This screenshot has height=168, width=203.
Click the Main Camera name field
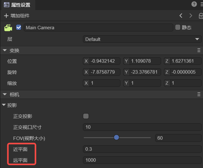click(x=98, y=27)
